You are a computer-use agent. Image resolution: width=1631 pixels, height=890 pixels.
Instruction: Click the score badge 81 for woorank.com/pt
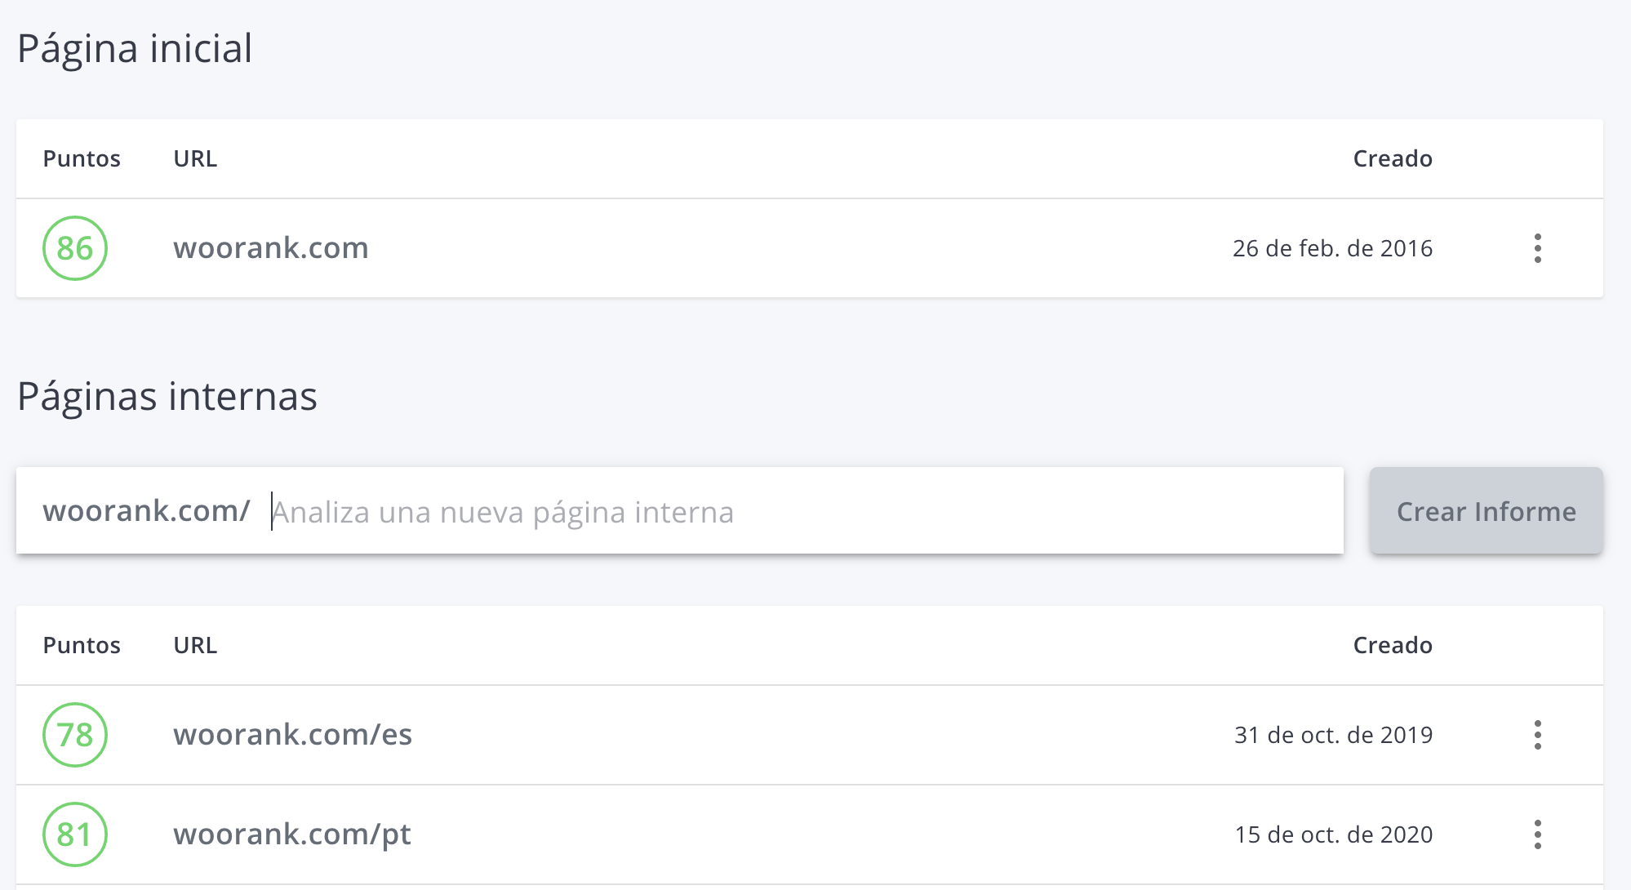pos(75,834)
